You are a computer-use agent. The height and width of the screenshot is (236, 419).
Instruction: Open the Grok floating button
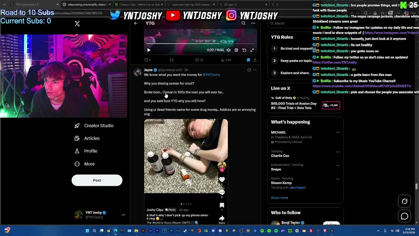coord(405,201)
